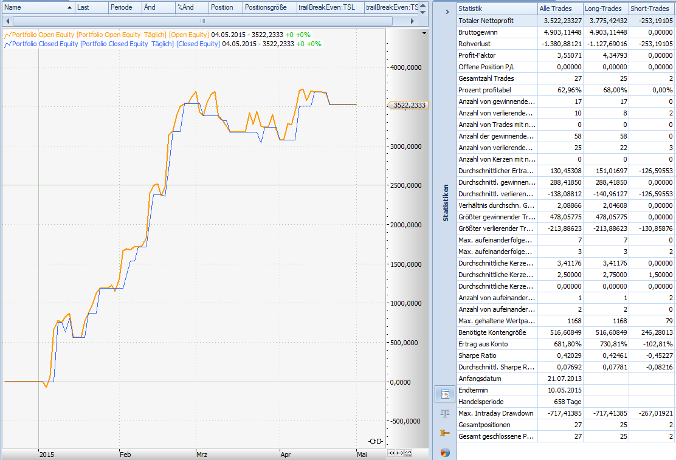Expand the side panel with the chevron arrow
The height and width of the screenshot is (460, 676).
(x=447, y=12)
